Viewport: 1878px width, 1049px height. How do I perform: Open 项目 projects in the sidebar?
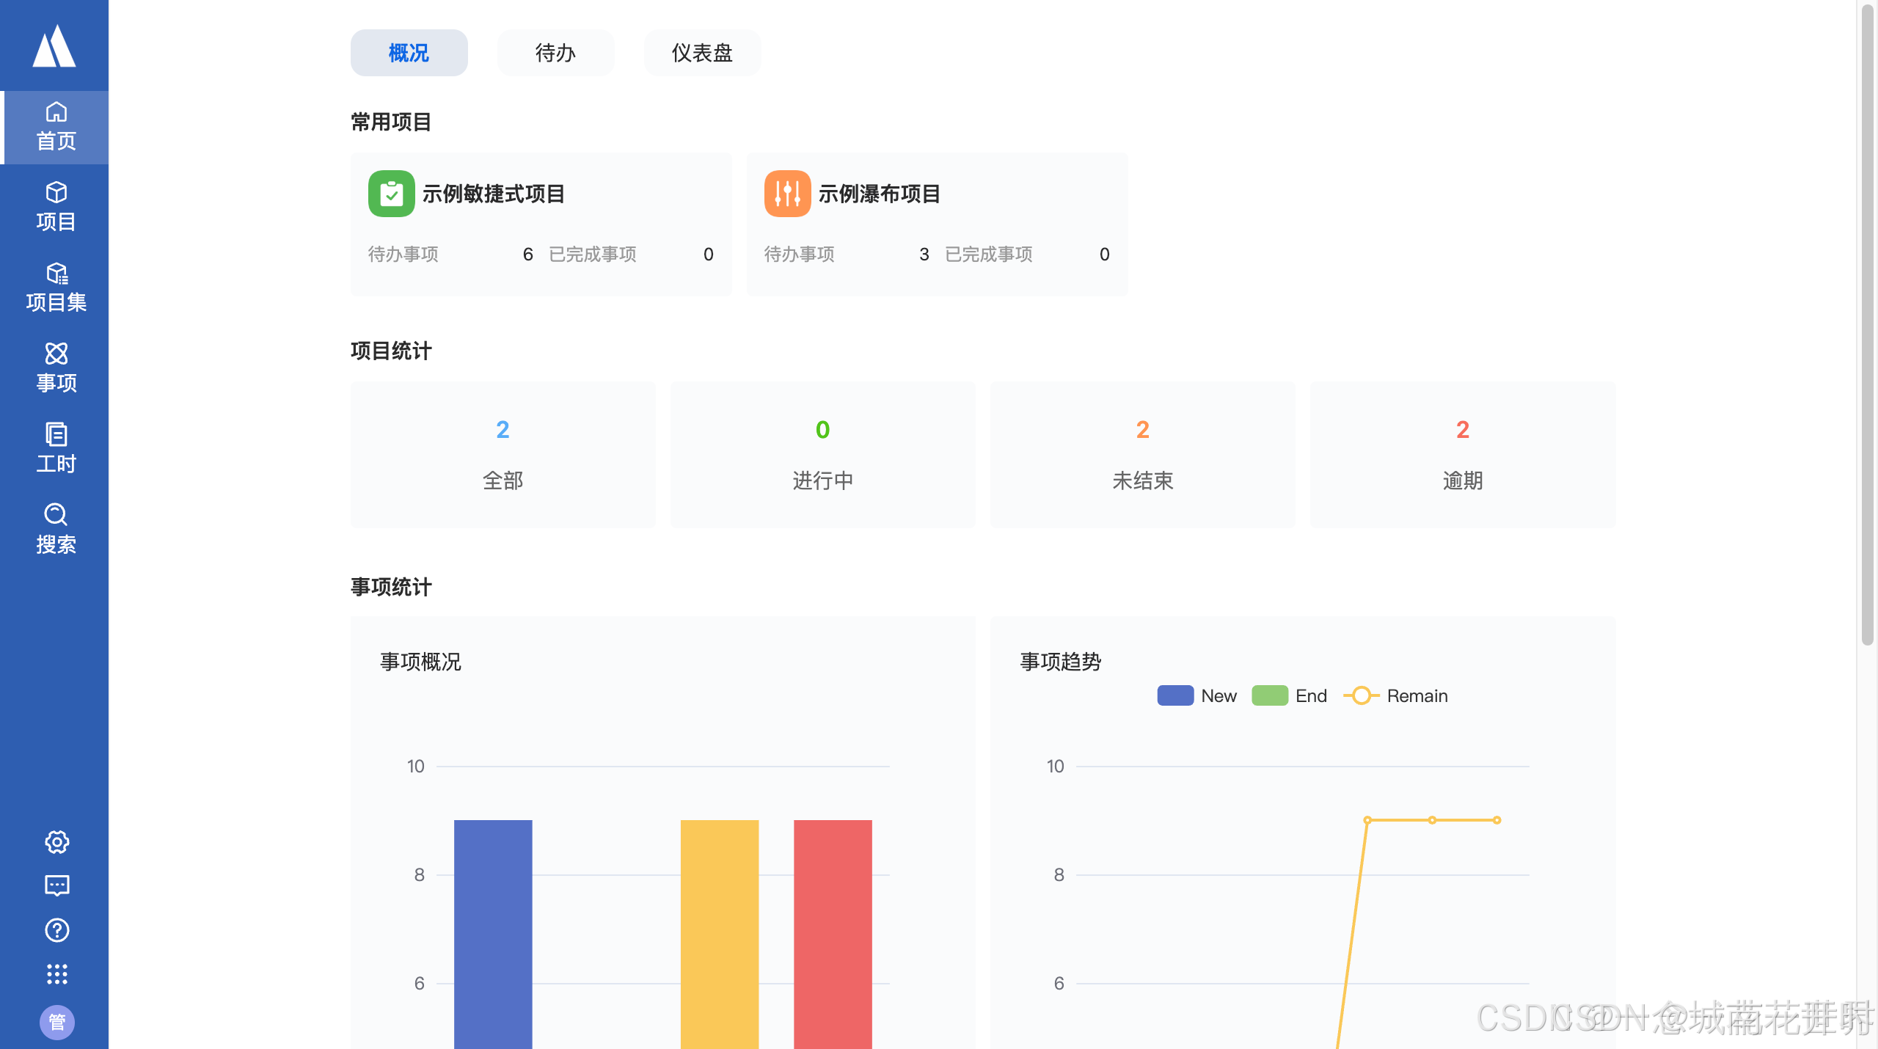tap(56, 208)
